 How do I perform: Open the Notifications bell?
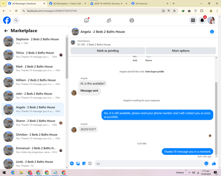tap(202, 20)
